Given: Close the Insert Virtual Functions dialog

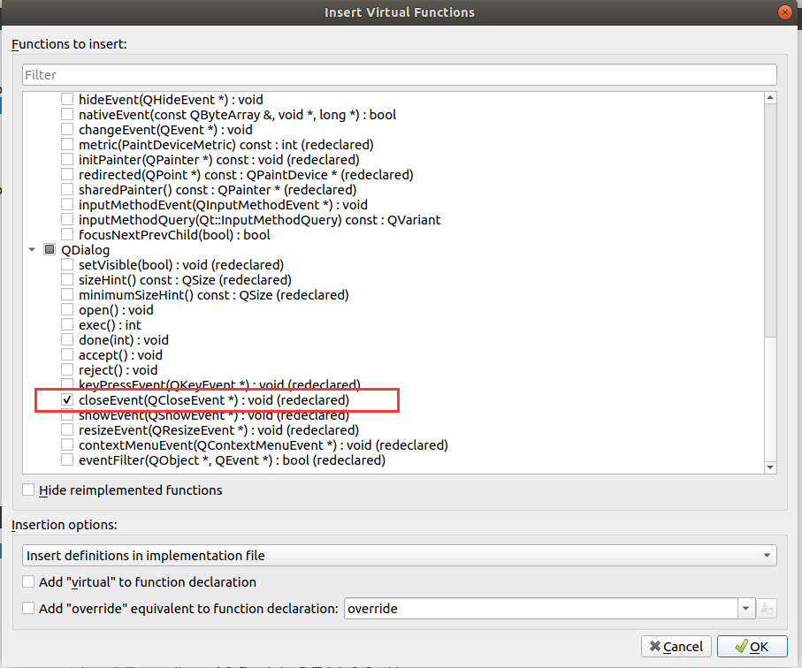Looking at the screenshot, I should coord(784,11).
